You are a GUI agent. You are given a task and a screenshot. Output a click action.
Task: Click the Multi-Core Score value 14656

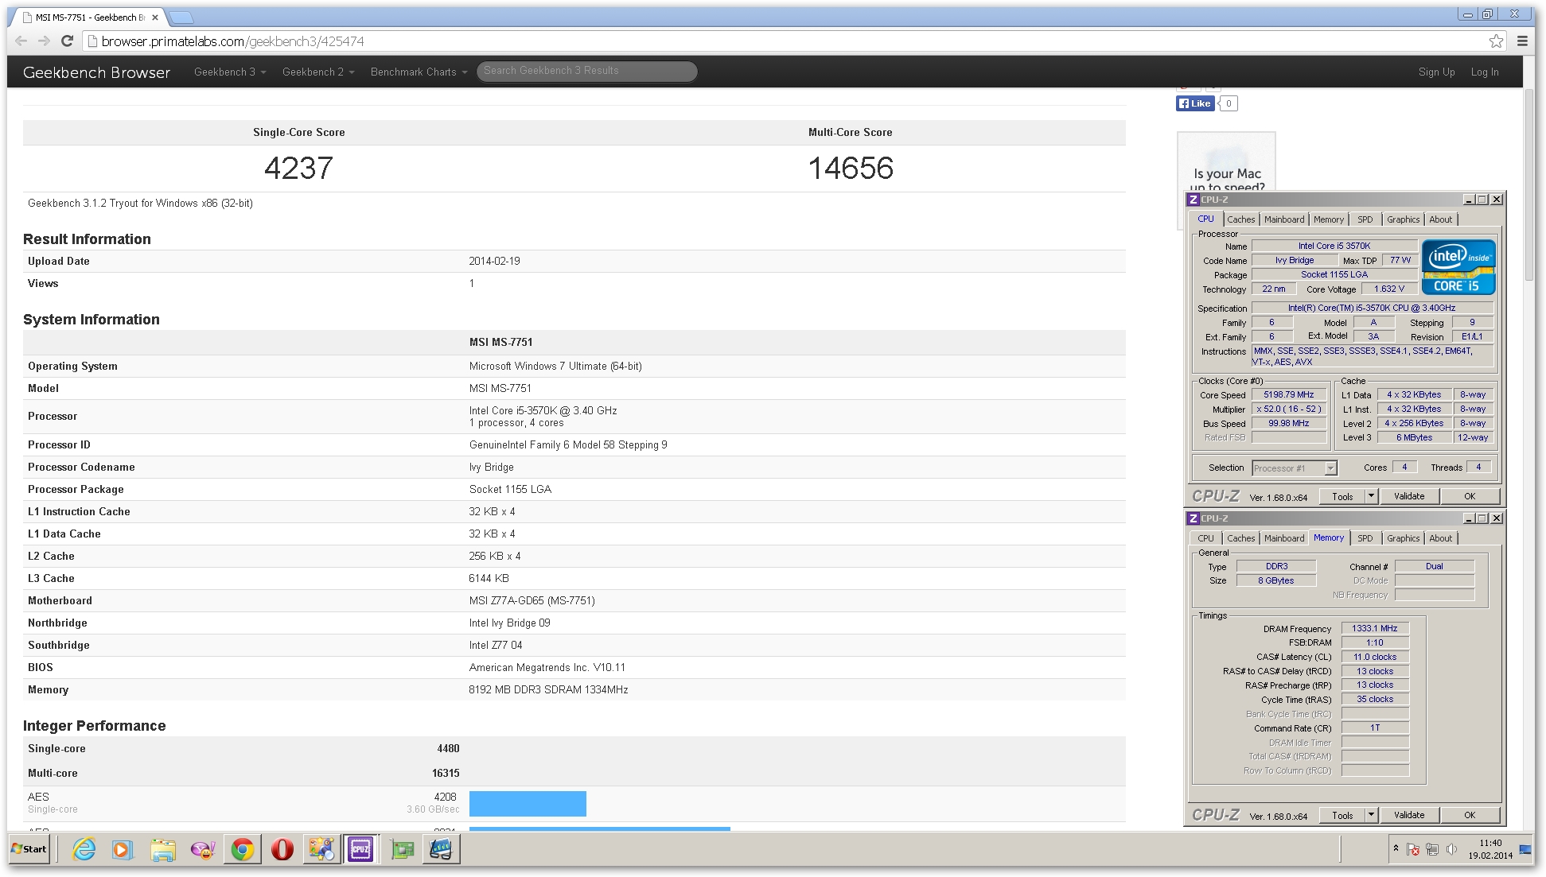click(x=851, y=168)
